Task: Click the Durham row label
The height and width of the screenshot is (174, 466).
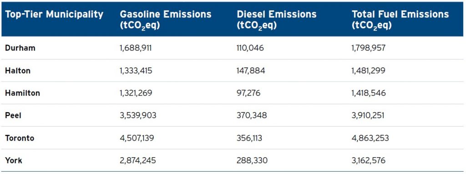Action: coord(20,48)
